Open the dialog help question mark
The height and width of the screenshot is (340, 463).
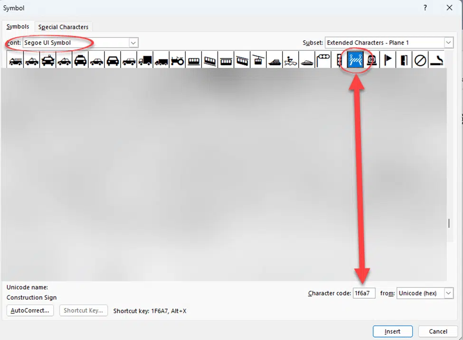(425, 8)
